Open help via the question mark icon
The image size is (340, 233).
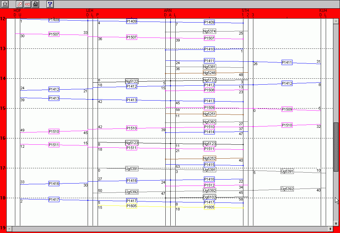pos(50,4)
